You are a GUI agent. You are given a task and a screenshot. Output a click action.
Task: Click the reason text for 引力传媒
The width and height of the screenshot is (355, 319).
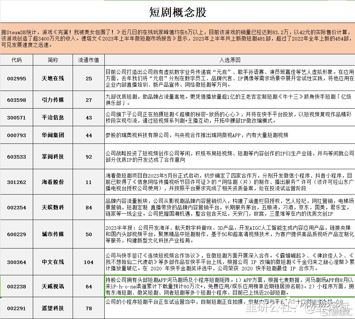pyautogui.click(x=228, y=100)
